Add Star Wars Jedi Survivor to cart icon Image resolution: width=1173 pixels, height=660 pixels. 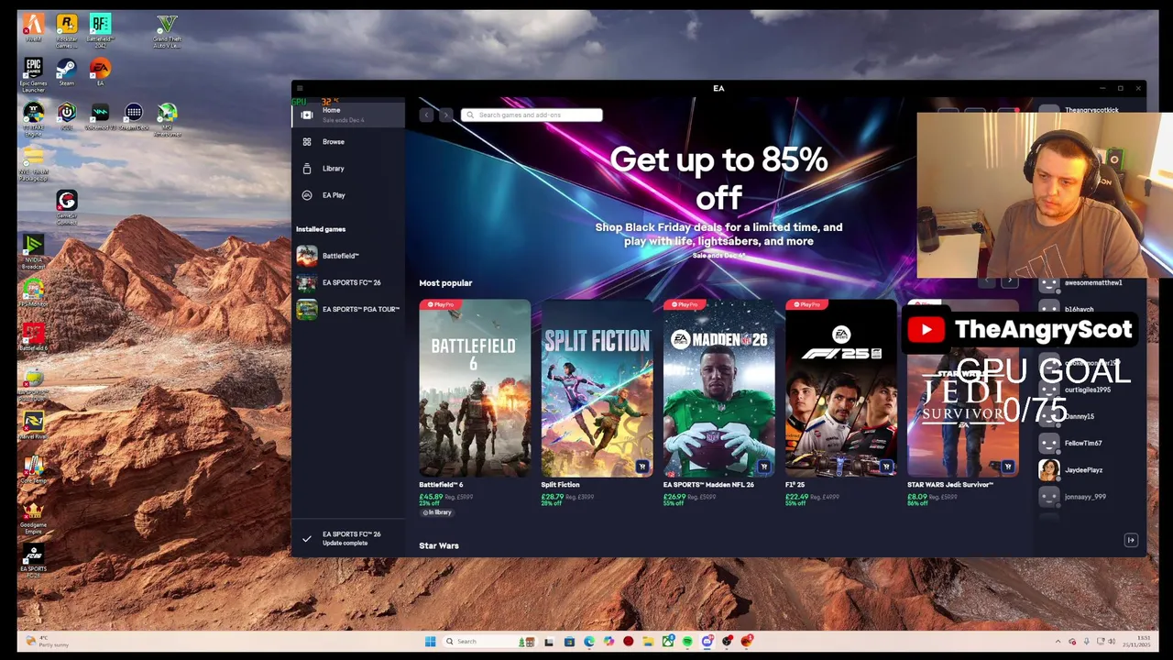(1007, 467)
